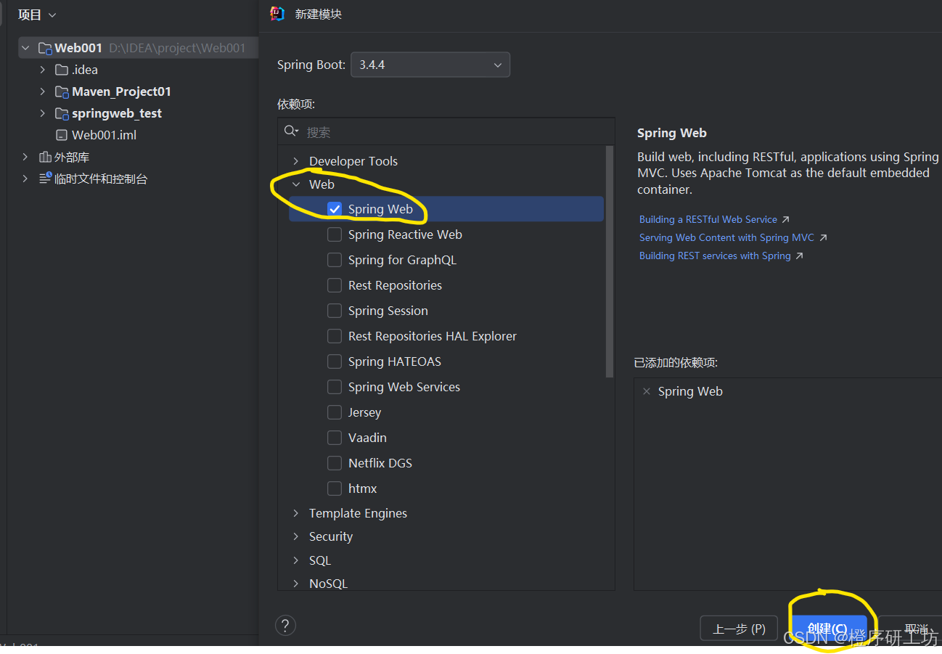The image size is (942, 654).
Task: Check the Spring Web Services dependency
Action: (335, 387)
